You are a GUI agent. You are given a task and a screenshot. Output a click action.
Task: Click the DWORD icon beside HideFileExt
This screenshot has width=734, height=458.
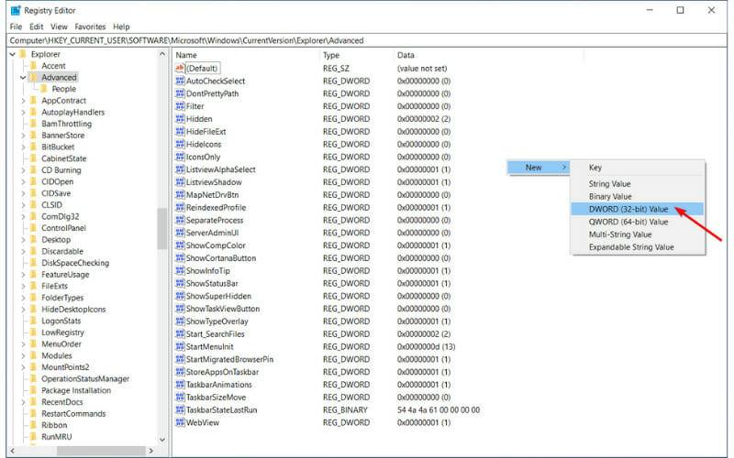[x=180, y=131]
